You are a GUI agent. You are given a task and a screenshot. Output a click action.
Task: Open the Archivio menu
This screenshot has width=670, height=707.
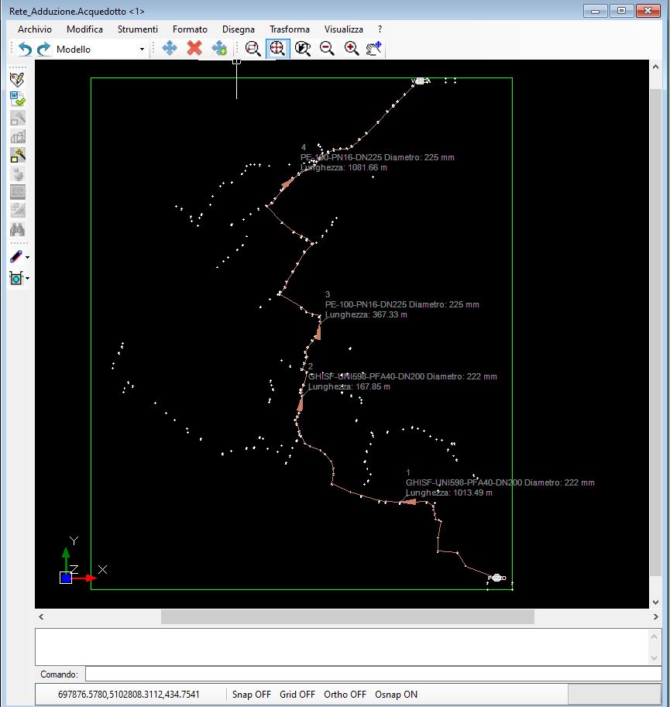point(35,29)
